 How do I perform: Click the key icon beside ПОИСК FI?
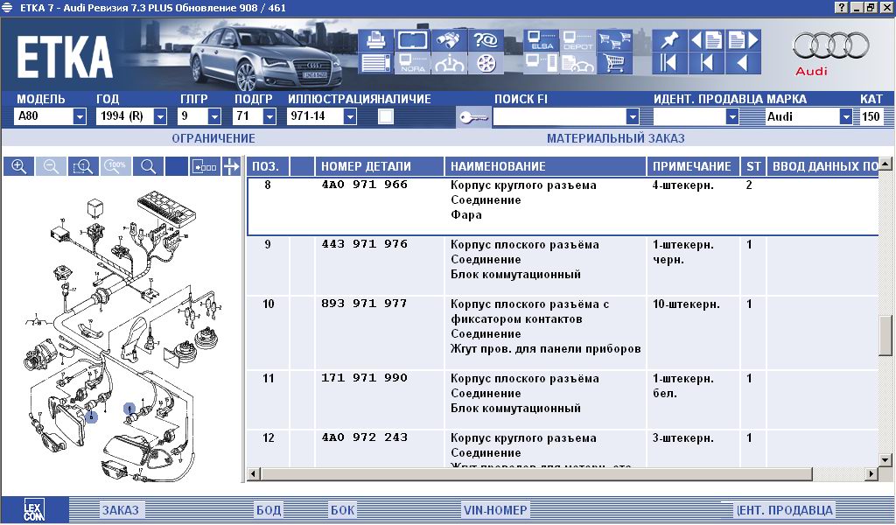pyautogui.click(x=473, y=117)
